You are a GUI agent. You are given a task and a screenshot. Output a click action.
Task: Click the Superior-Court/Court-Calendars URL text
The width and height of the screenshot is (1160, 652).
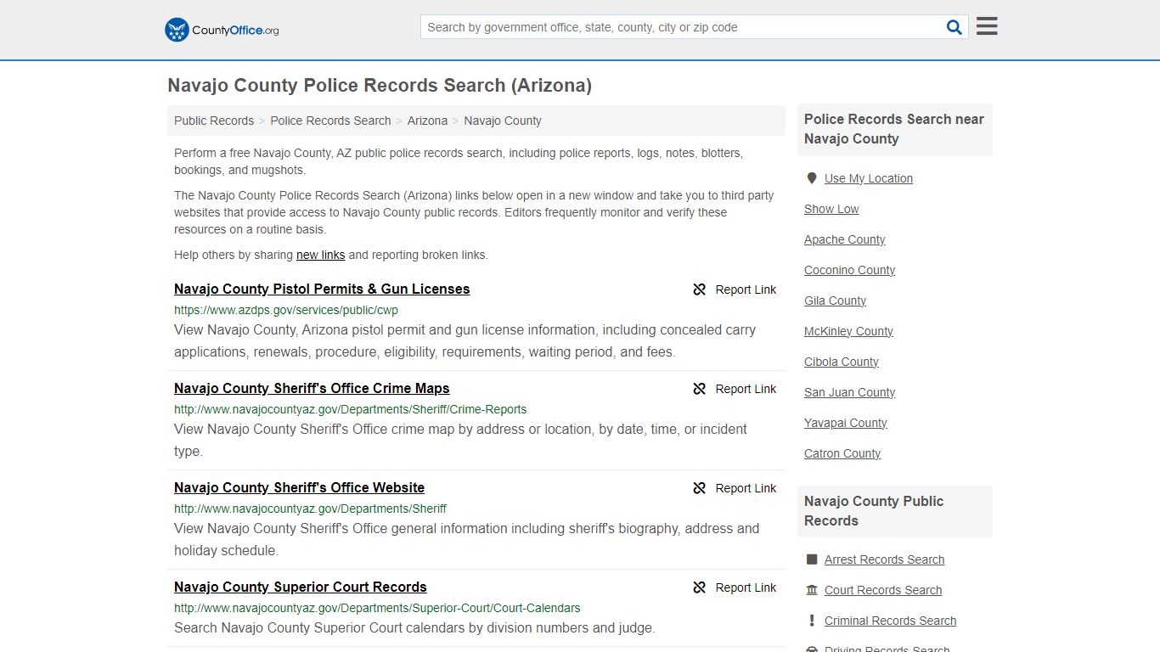pyautogui.click(x=377, y=608)
